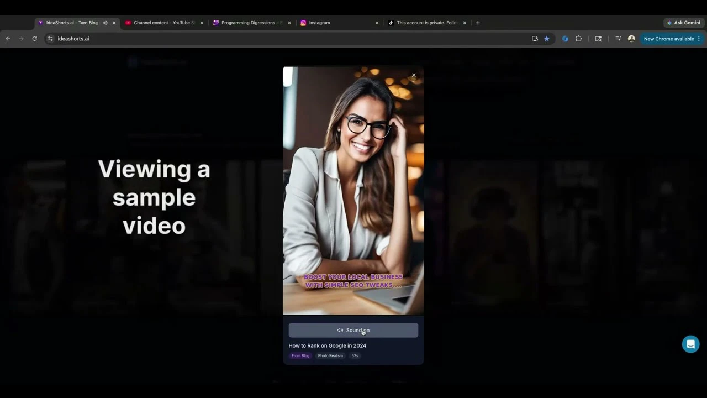Viewport: 707px width, 398px height.
Task: Click the Ask Gemini button
Action: 684,23
